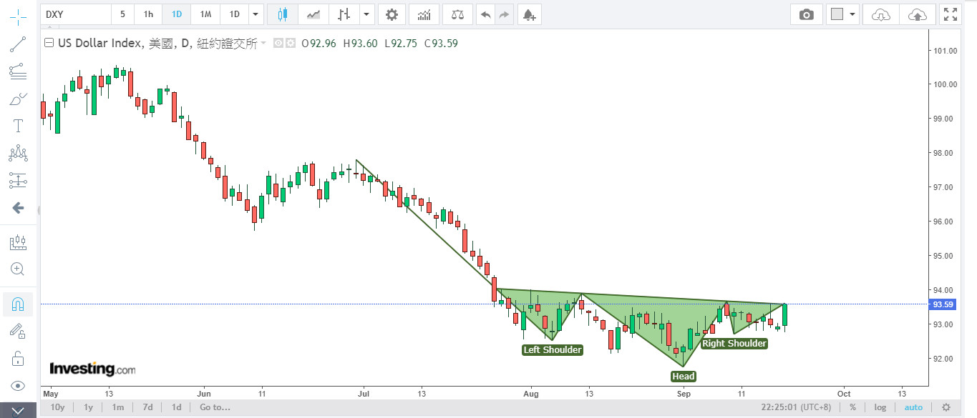Select the Head pattern label
This screenshot has height=418, width=977.
pyautogui.click(x=684, y=377)
